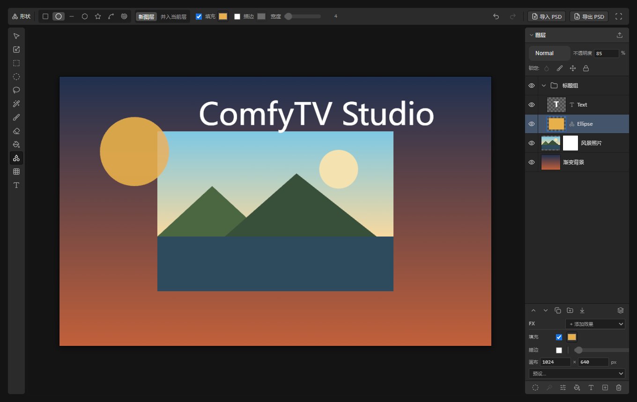Add new layer plus icon at panel bottom
The width and height of the screenshot is (637, 402).
[x=605, y=388]
